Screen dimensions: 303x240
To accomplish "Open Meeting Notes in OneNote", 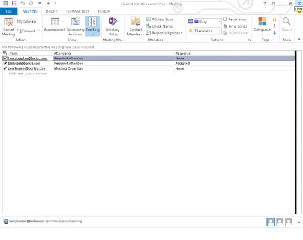I will coord(113,27).
